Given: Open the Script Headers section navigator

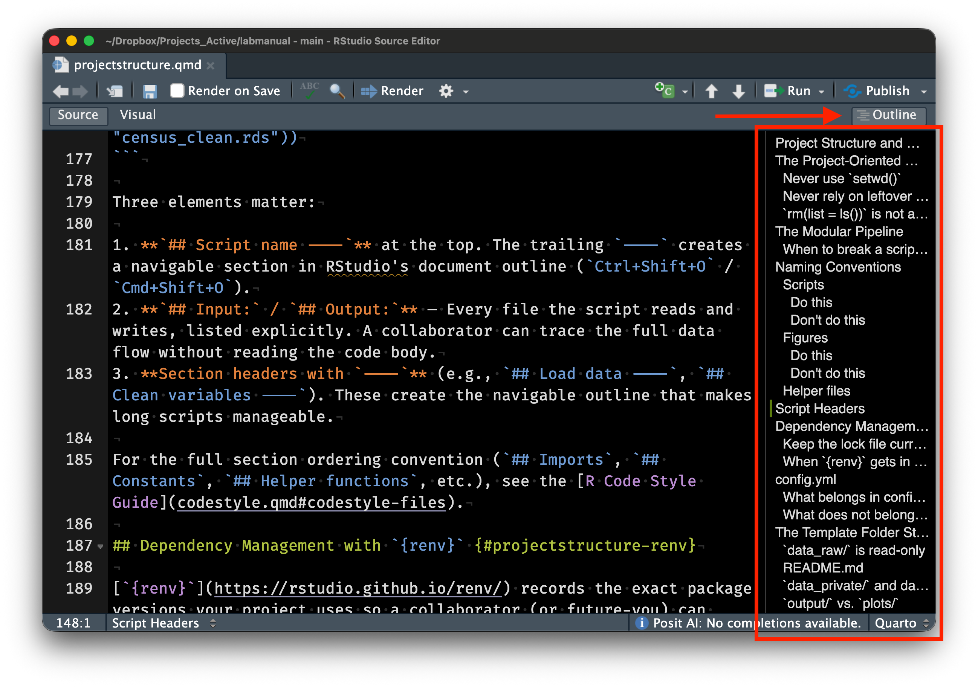Looking at the screenshot, I should [x=163, y=623].
